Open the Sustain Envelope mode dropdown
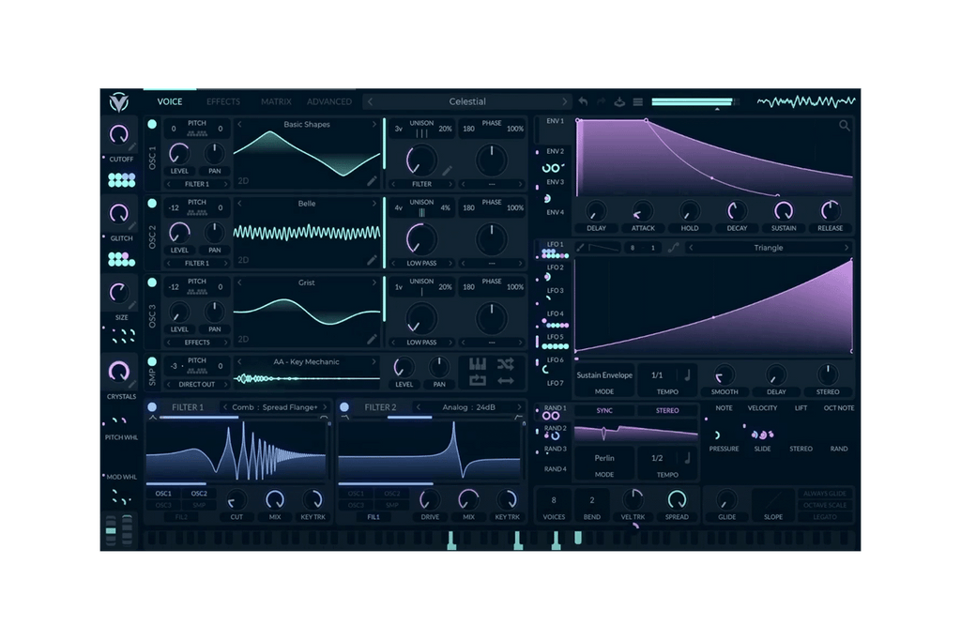 [603, 375]
